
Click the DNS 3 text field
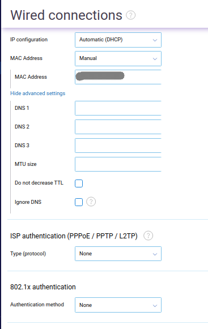[x=118, y=146]
